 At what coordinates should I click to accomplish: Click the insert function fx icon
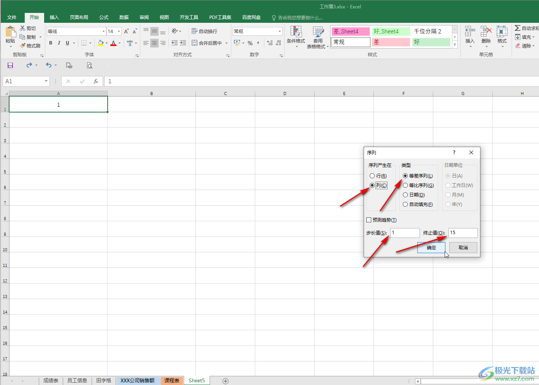coord(96,81)
